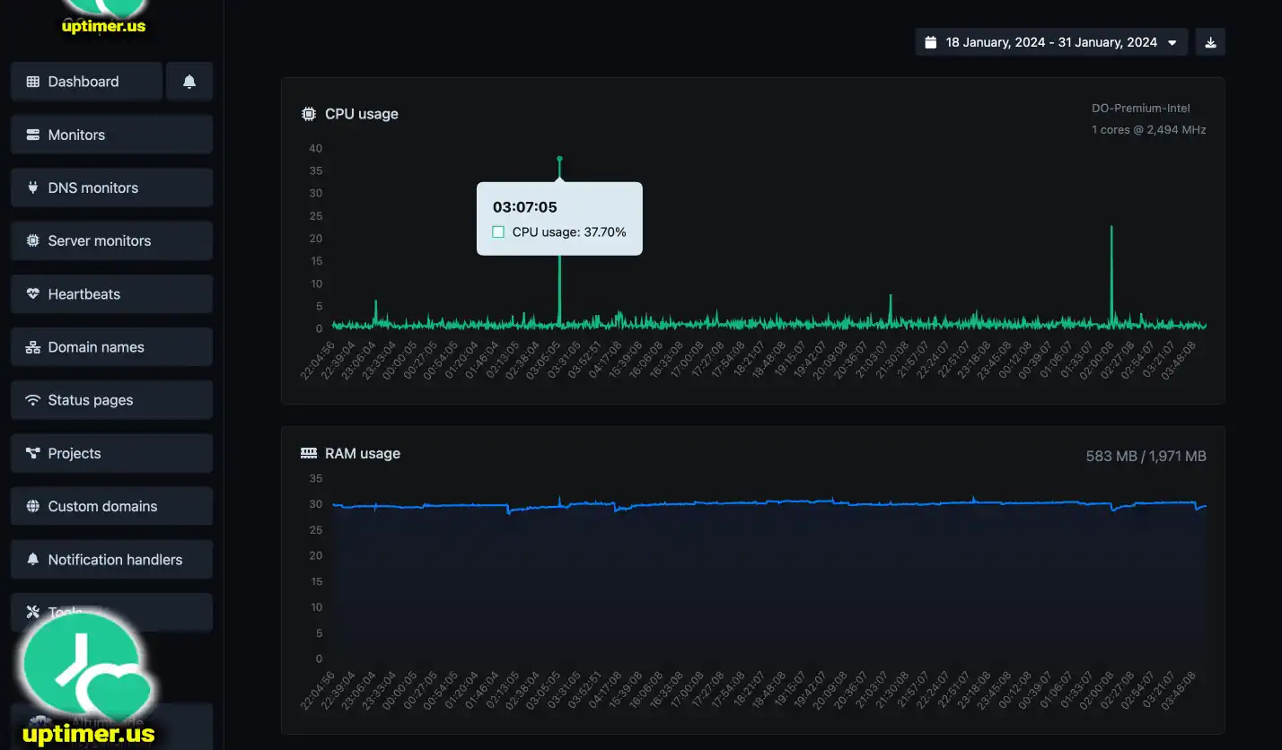The height and width of the screenshot is (750, 1282).
Task: Download the chart data export
Action: (x=1210, y=42)
